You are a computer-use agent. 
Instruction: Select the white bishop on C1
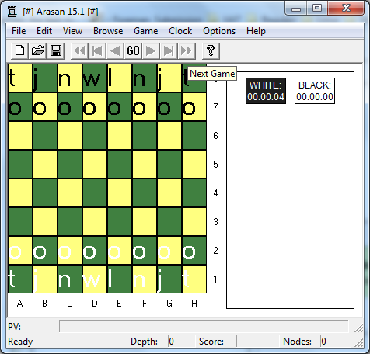pyautogui.click(x=70, y=279)
